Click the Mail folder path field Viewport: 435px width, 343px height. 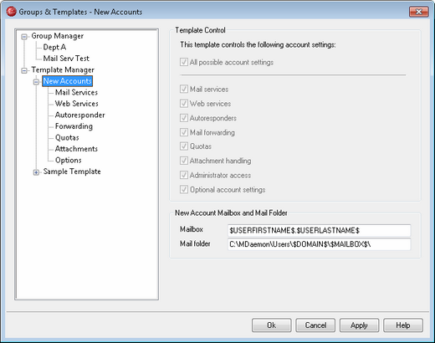[x=319, y=244]
